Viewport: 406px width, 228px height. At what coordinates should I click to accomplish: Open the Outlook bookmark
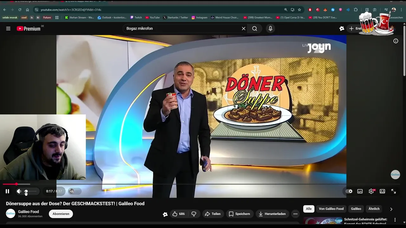tap(112, 17)
